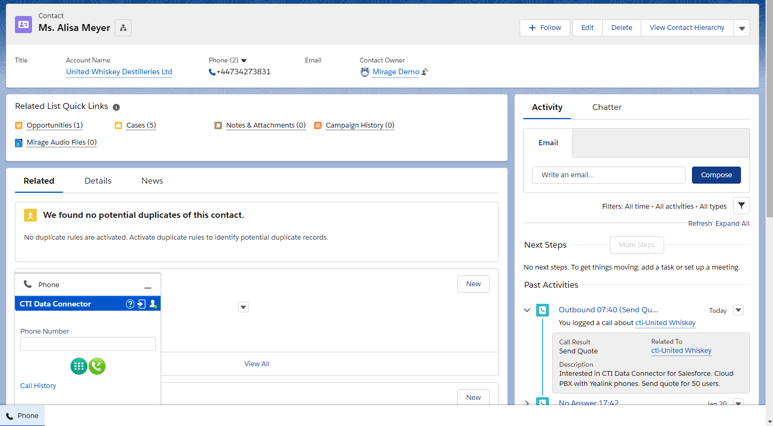Toggle Follow for Ms. Alisa Meyer
Screen dimensions: 773x426
pyautogui.click(x=544, y=27)
